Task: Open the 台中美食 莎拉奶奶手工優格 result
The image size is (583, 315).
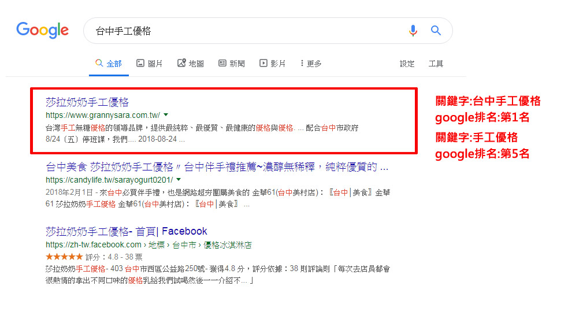Action: click(x=217, y=167)
